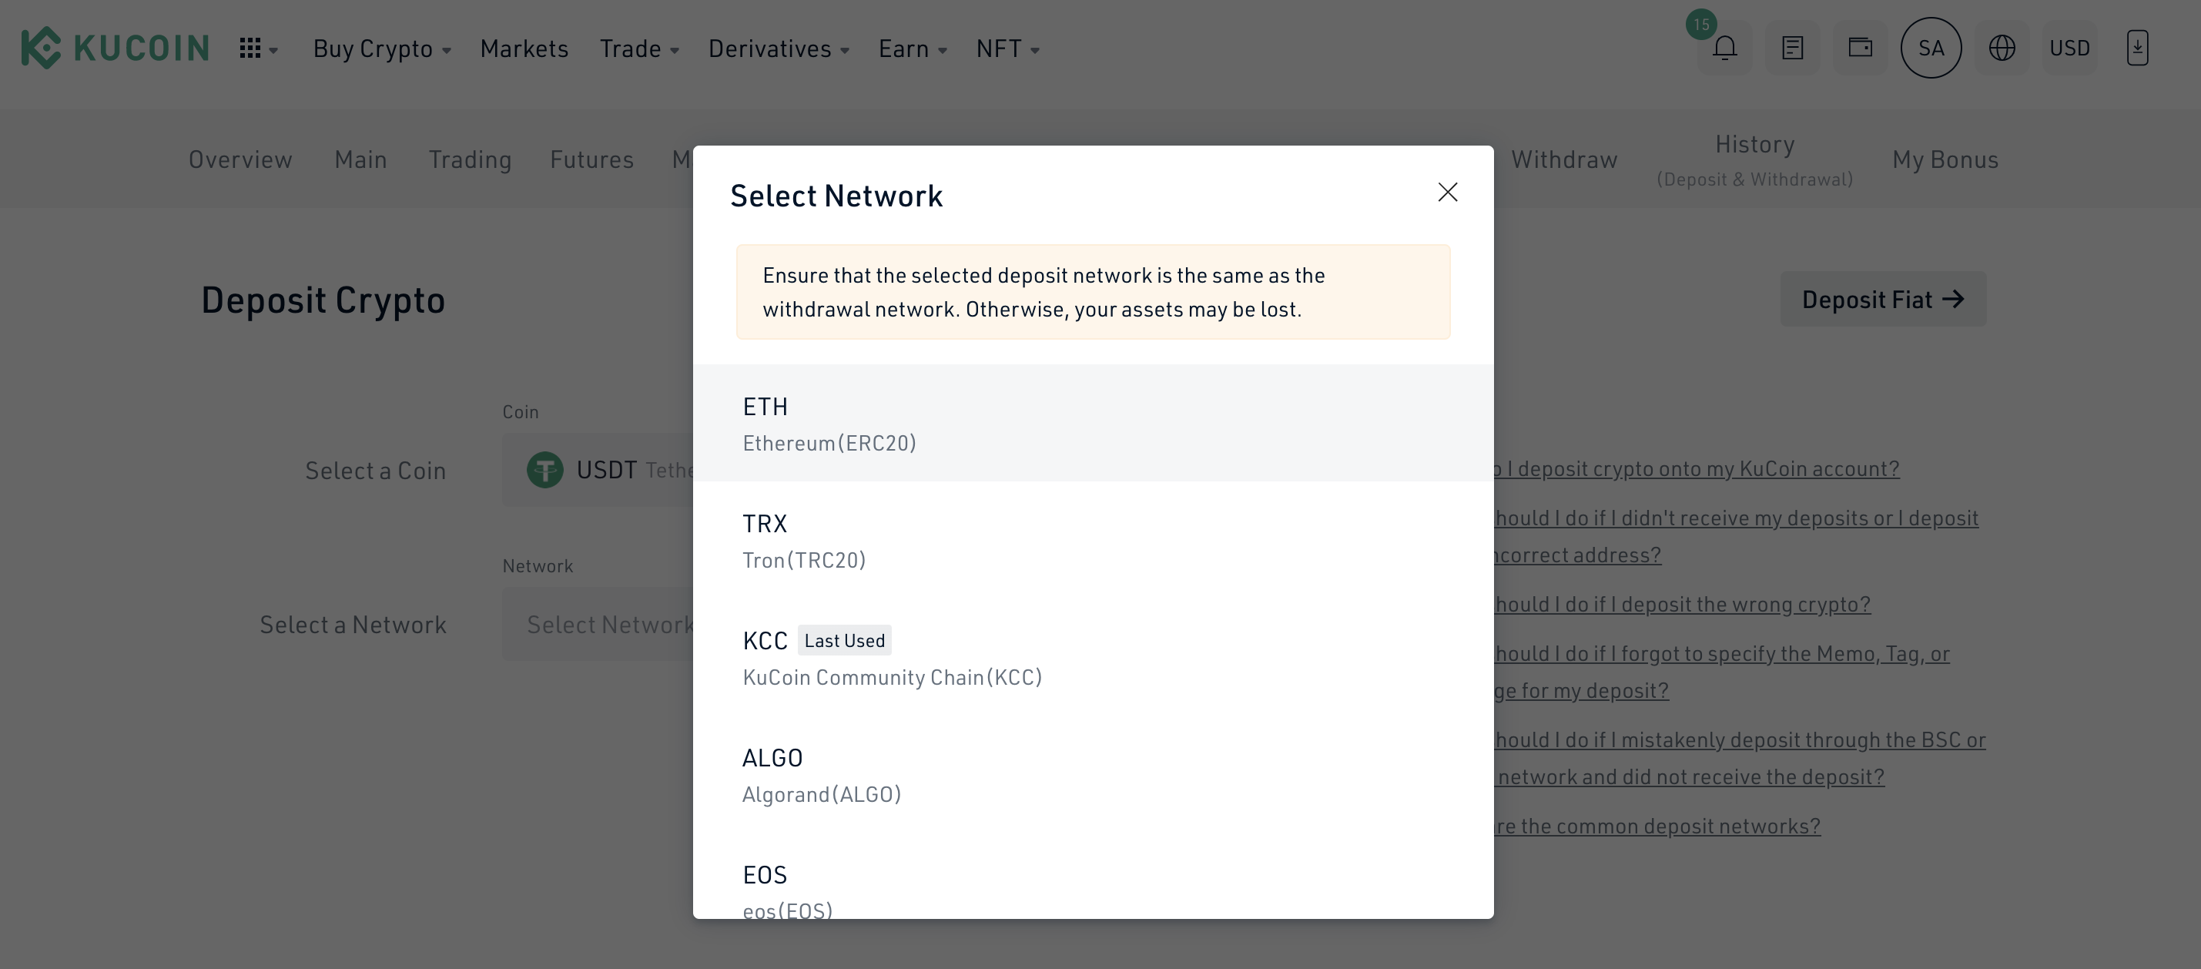The height and width of the screenshot is (969, 2201).
Task: Go to Markets page
Action: (524, 49)
